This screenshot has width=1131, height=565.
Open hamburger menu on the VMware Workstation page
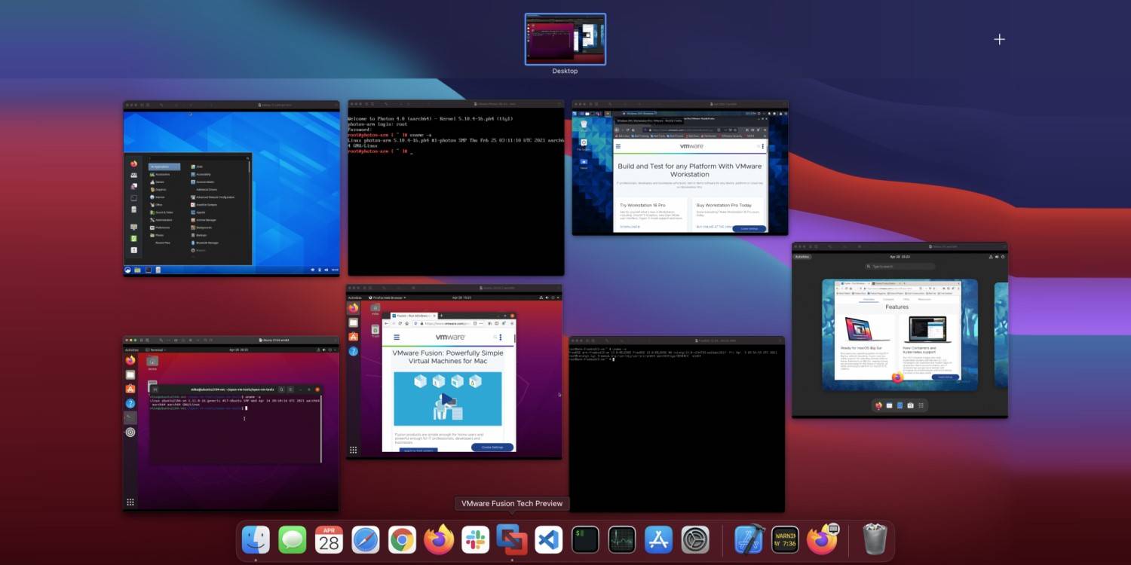(619, 147)
